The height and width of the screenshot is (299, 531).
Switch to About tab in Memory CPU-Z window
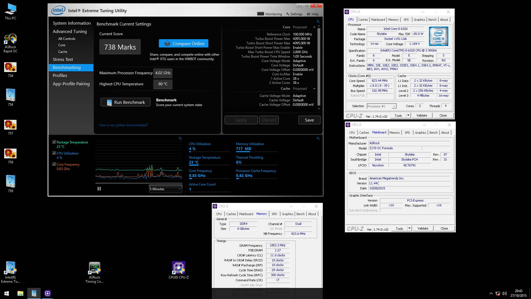[312, 214]
